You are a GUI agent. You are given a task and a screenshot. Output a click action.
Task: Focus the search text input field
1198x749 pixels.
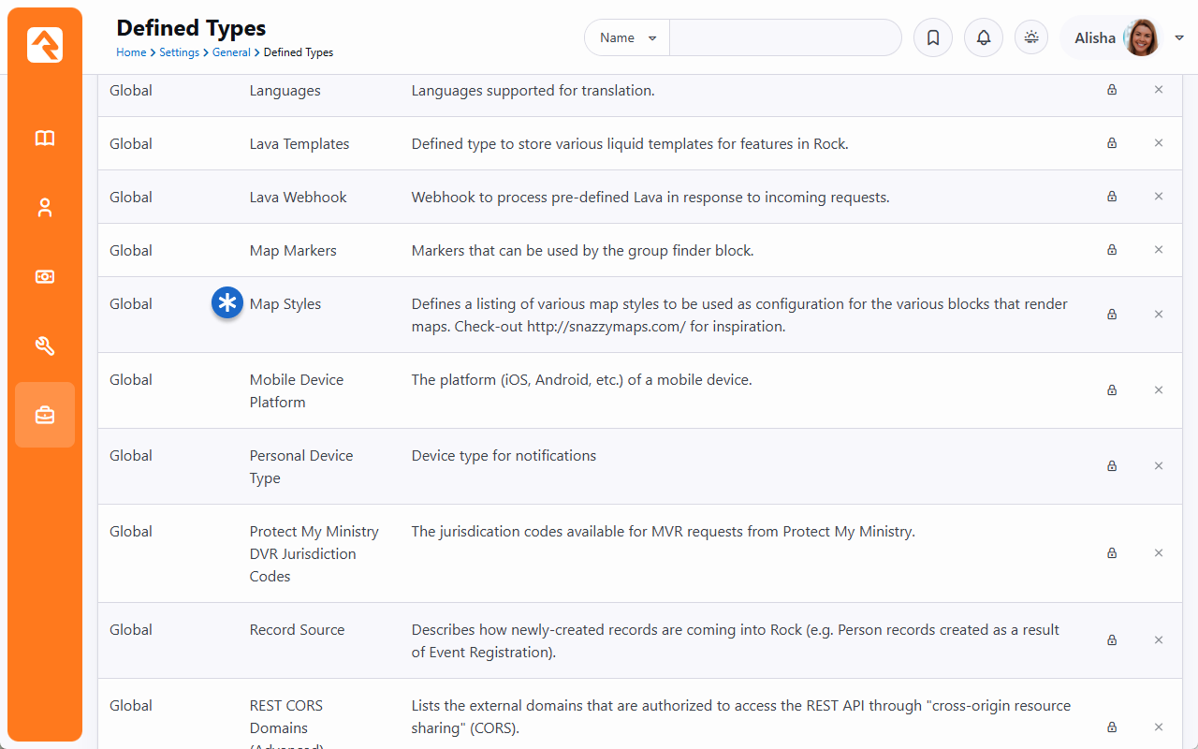click(x=784, y=37)
